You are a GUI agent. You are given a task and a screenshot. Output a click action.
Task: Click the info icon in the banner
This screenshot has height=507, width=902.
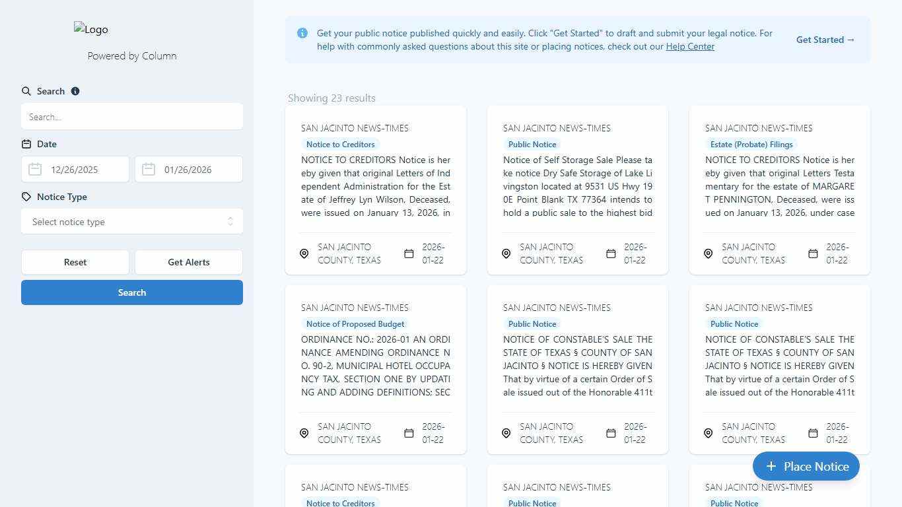[x=302, y=33]
